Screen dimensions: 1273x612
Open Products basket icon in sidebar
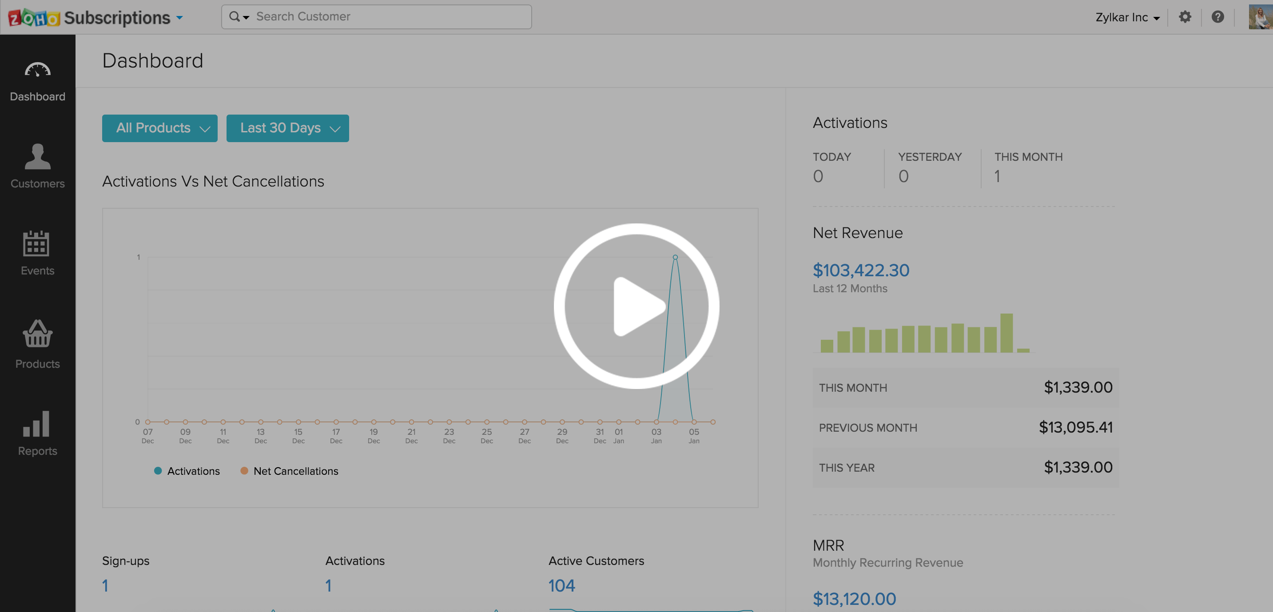click(38, 334)
